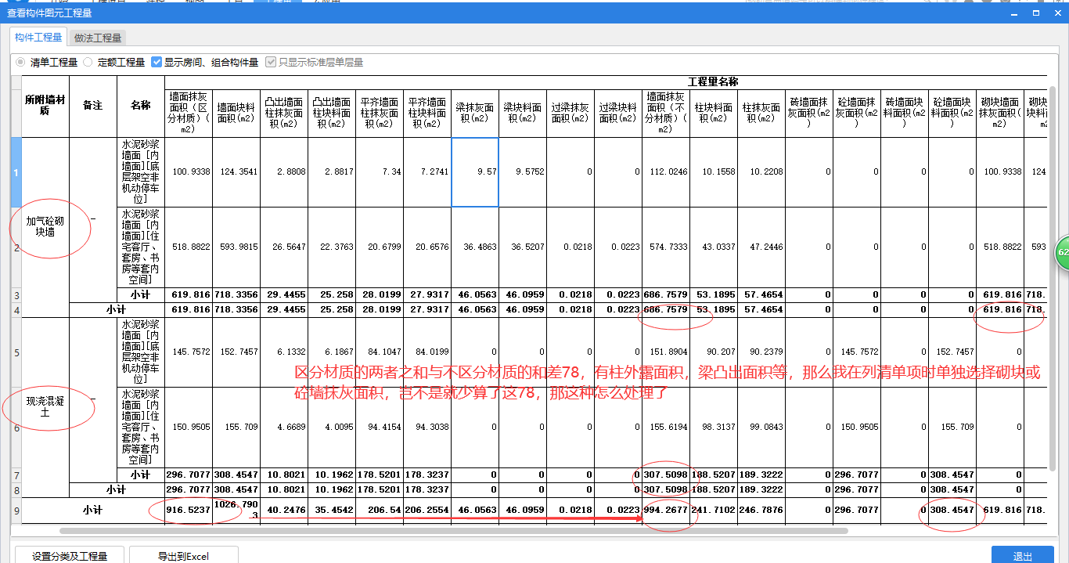Click the 墙面抹灰面积(不分材质) column header
1069x563 pixels.
click(666, 113)
